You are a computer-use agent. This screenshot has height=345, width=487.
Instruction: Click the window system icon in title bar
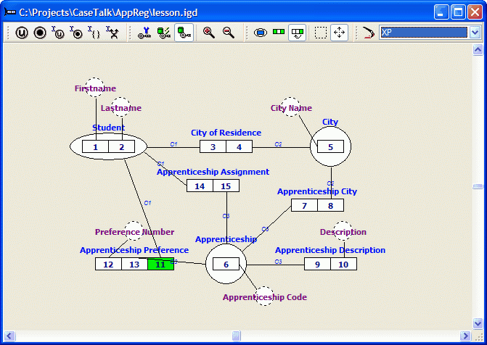(x=9, y=12)
